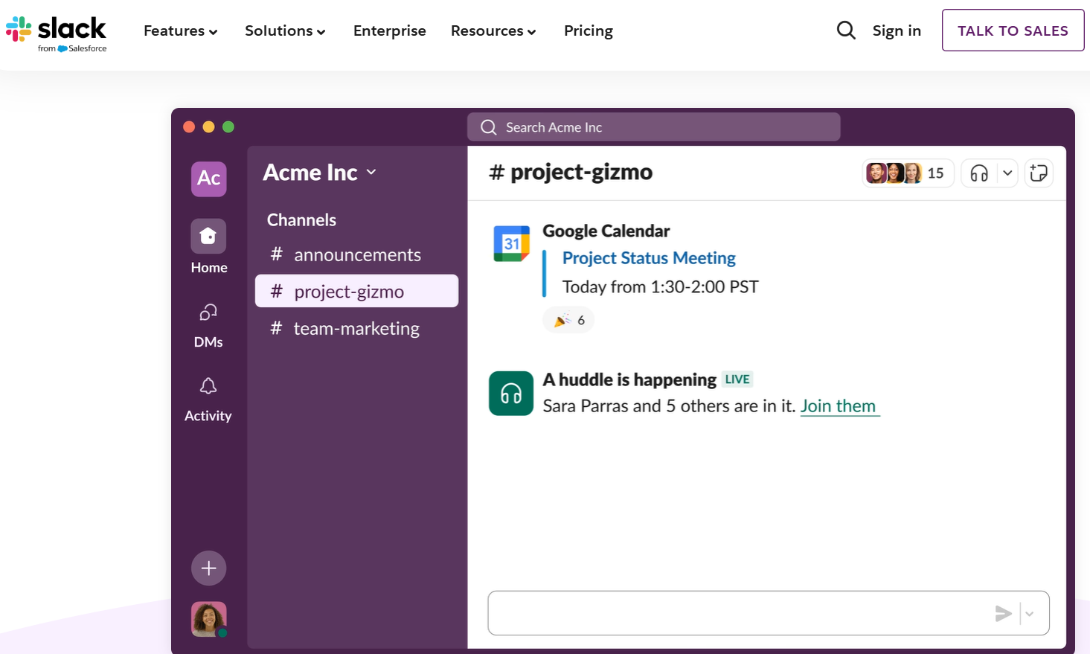Image resolution: width=1090 pixels, height=654 pixels.
Task: Click the red close window dot
Action: pos(189,127)
